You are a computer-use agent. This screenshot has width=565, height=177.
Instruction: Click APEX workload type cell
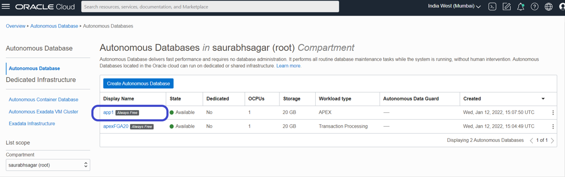(325, 112)
